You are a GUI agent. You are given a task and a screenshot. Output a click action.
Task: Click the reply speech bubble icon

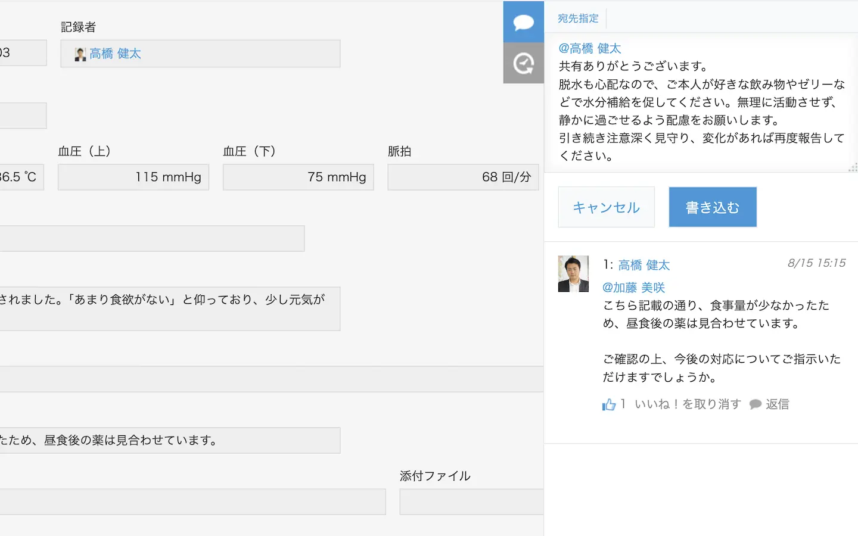[x=756, y=404]
